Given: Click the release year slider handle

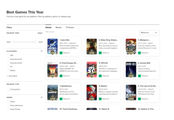Looking at the screenshot, I should point(35,42).
